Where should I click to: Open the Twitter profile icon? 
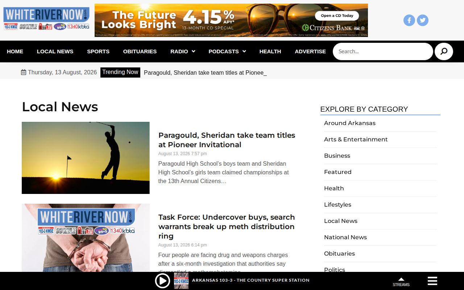423,20
